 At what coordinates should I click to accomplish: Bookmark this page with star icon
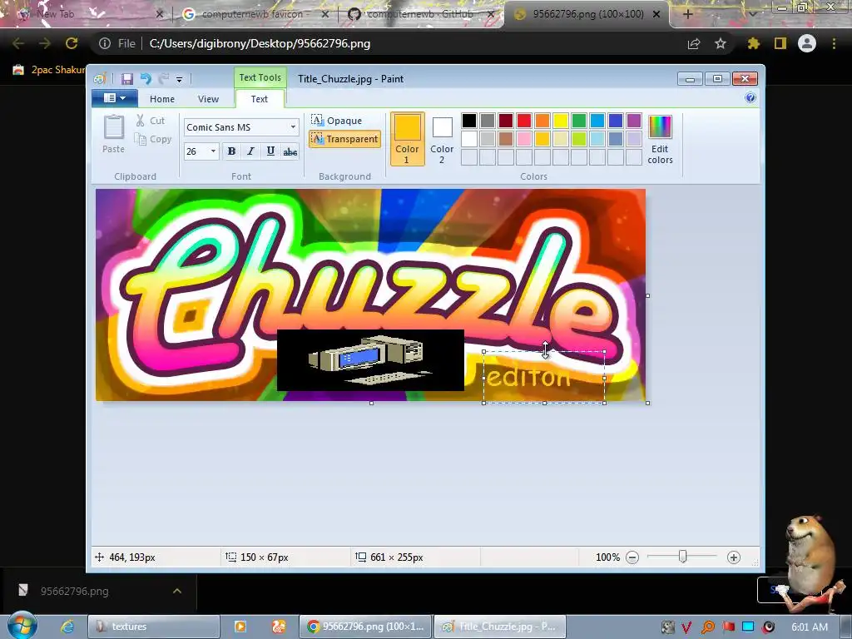tap(721, 43)
